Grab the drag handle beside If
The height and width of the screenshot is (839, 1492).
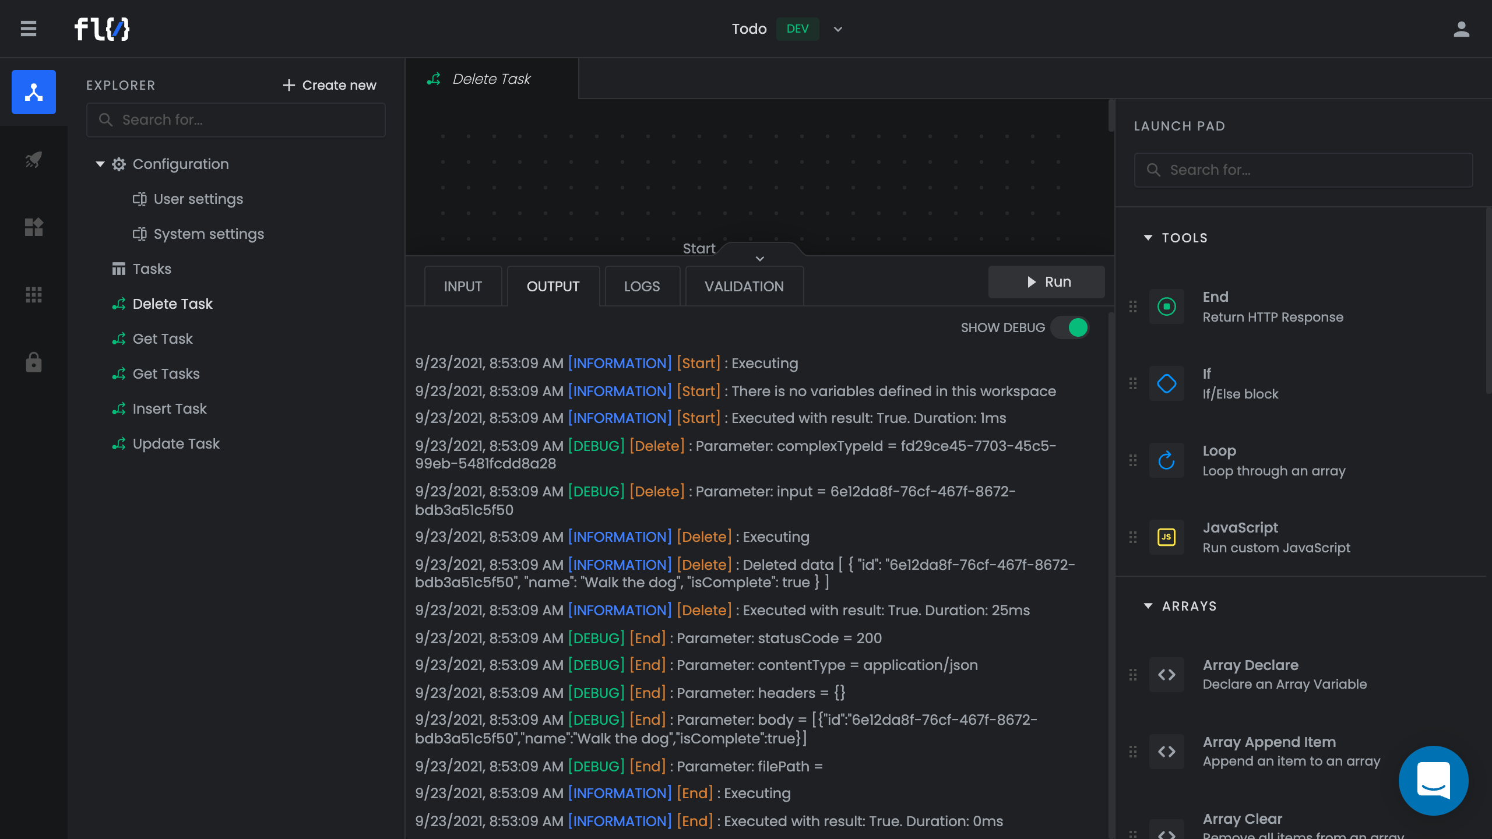click(1133, 383)
